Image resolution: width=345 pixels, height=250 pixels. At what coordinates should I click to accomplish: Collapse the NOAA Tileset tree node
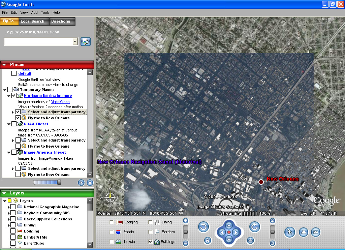[x=9, y=124]
